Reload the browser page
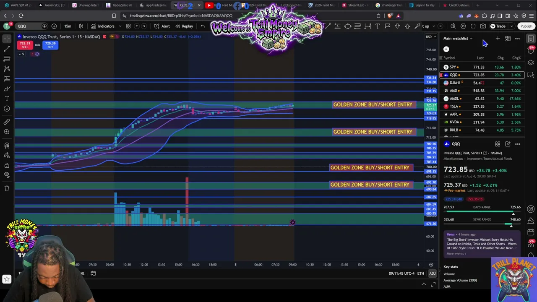Screen dimensions: 537x302 point(21,16)
